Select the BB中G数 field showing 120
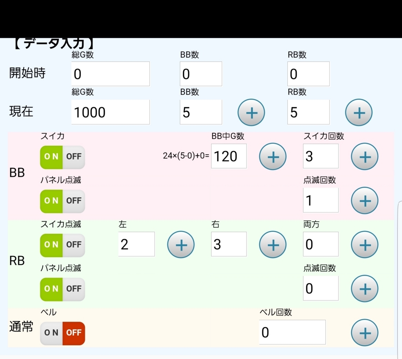 pos(229,156)
